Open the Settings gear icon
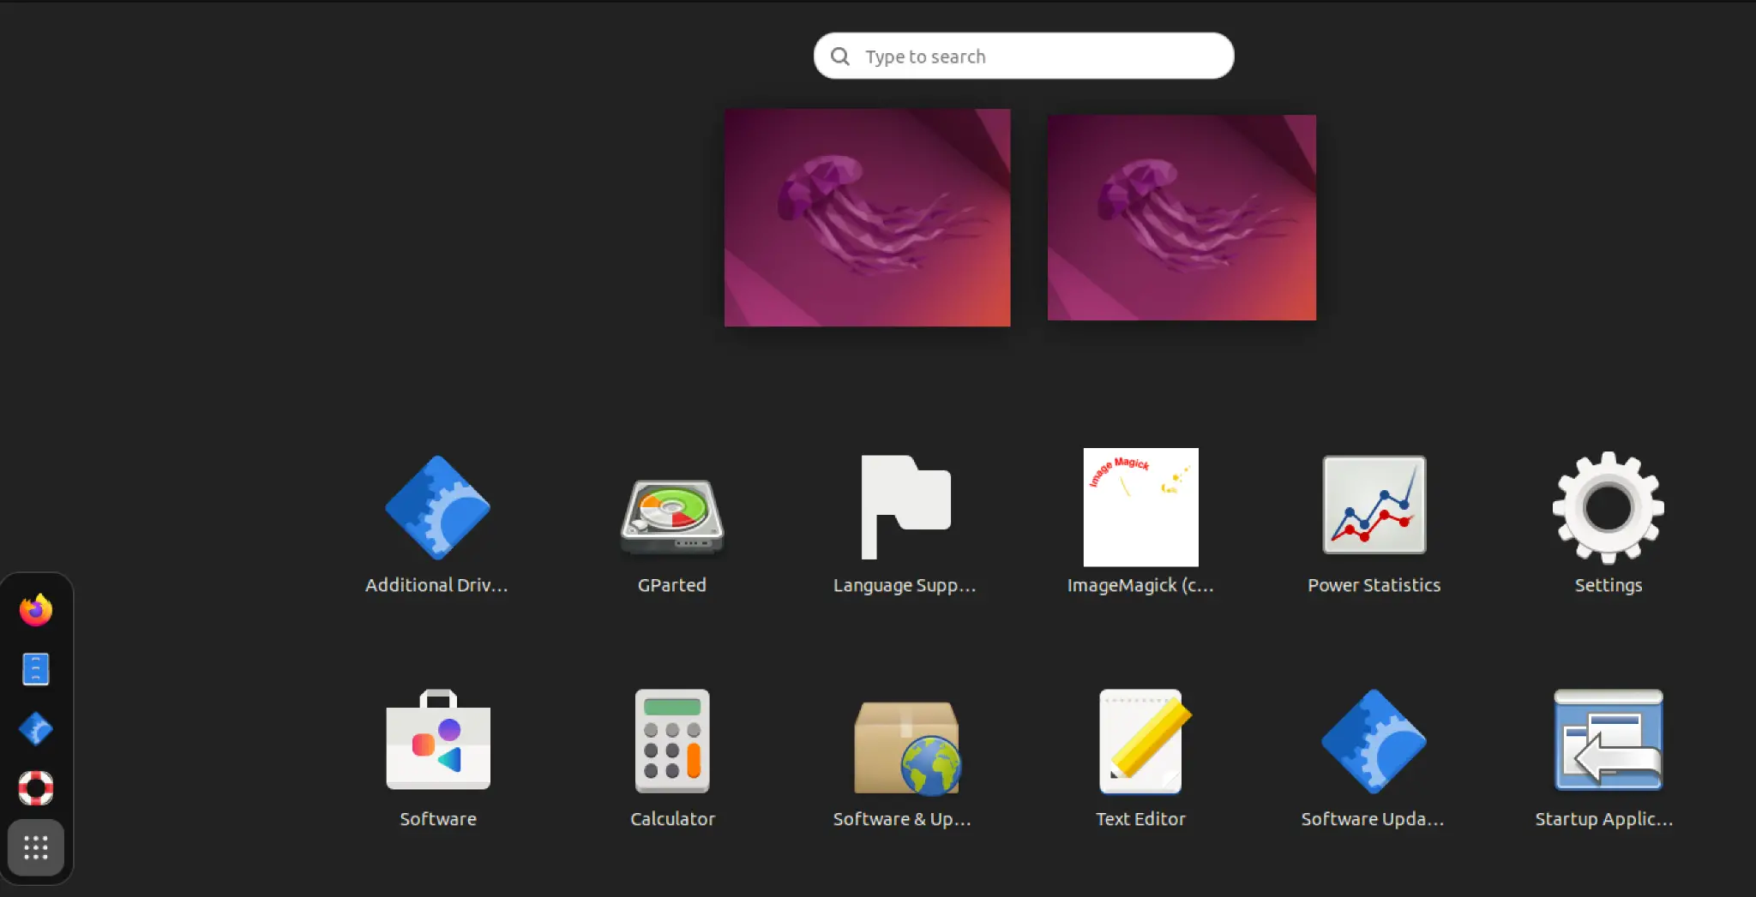This screenshot has height=897, width=1756. click(x=1609, y=507)
